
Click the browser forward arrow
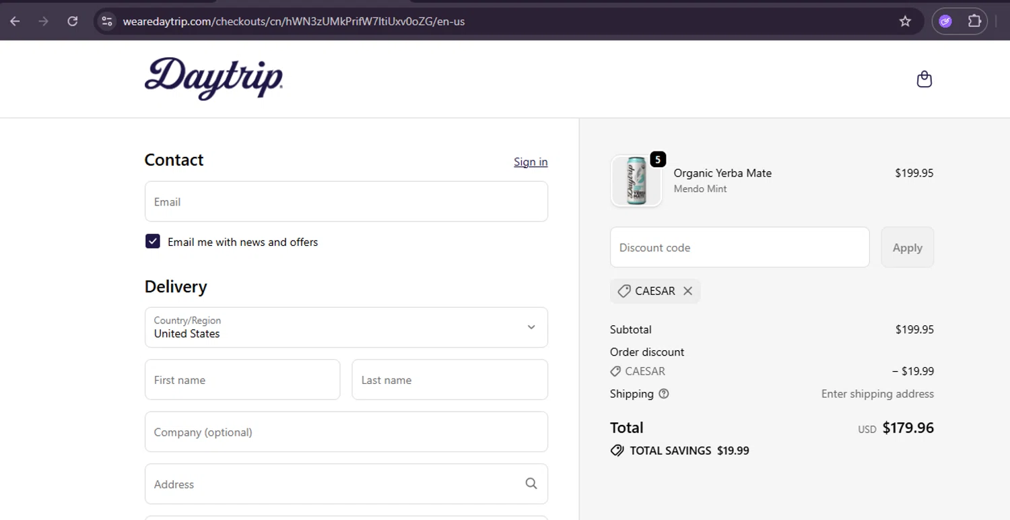(44, 21)
